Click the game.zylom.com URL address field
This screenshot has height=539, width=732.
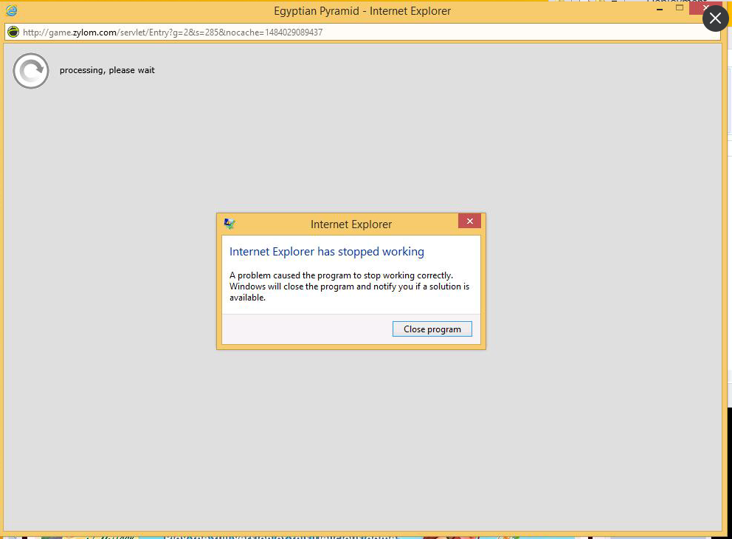(369, 32)
